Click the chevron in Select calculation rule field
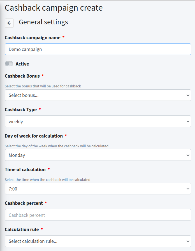Screen dimensions: 195x251 188,241
